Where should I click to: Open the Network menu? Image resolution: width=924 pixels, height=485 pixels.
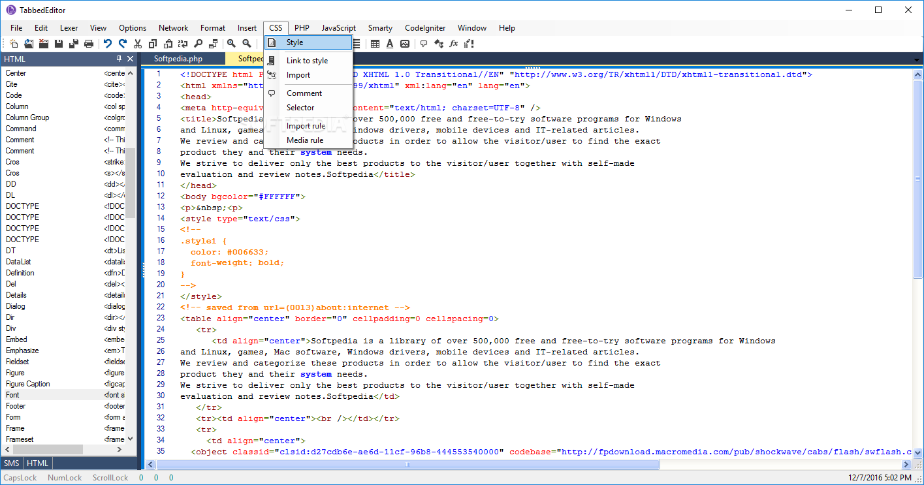coord(173,28)
